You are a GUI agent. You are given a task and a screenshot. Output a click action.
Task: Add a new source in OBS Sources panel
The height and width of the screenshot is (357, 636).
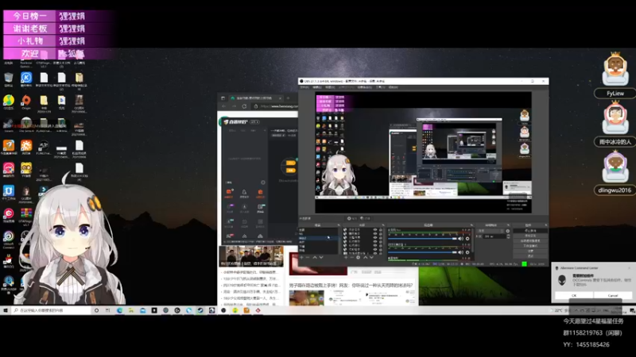346,257
